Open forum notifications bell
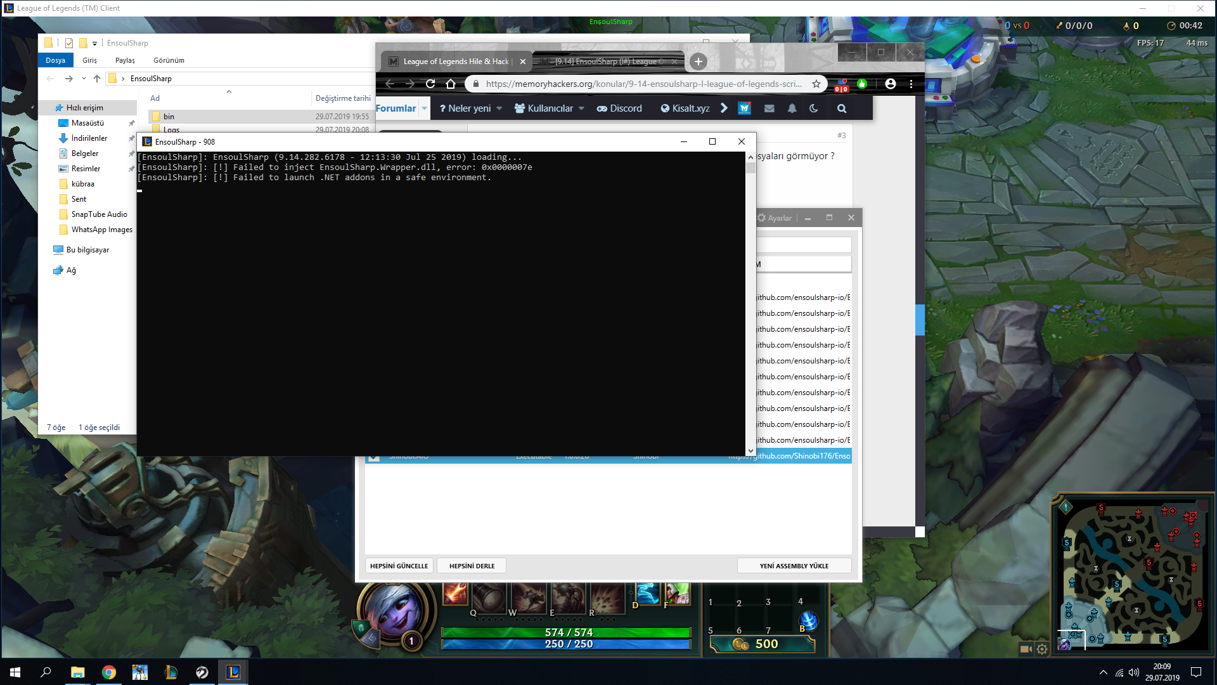 point(792,108)
